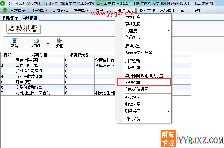Select the 超期应收款查询 row

pos(96,76)
